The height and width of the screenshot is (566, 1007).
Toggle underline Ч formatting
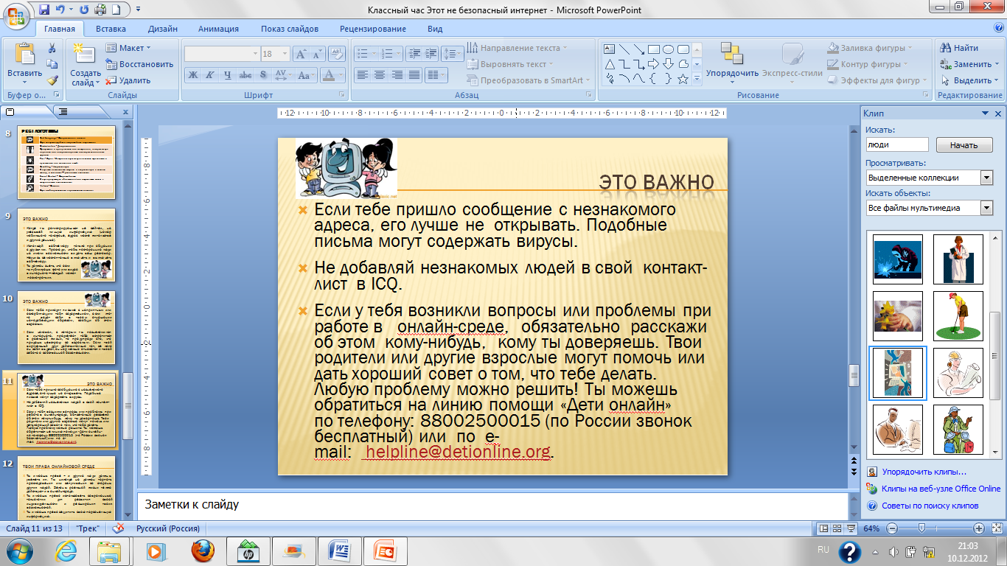tap(228, 74)
